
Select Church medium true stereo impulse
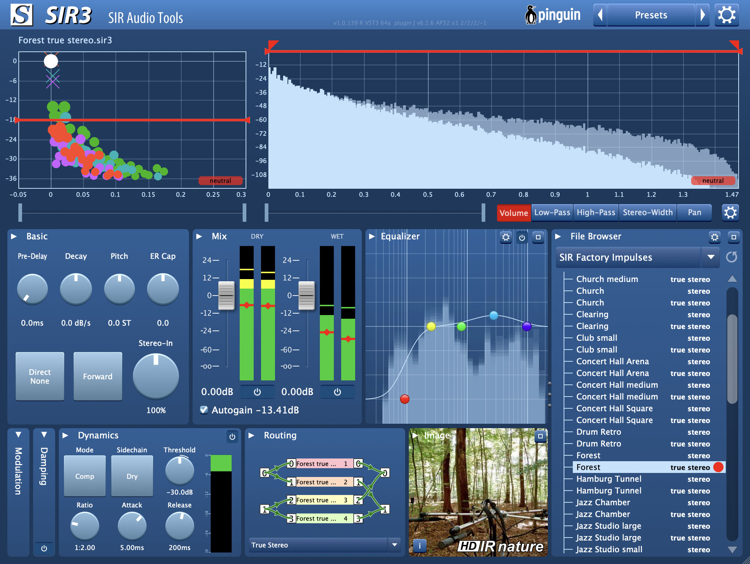click(x=643, y=279)
